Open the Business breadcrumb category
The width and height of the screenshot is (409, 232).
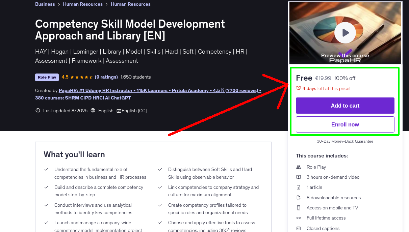pyautogui.click(x=45, y=4)
